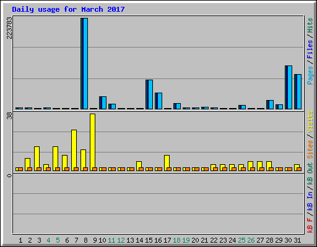
Task: Click the 'Hits' legend label
Action: coord(310,25)
